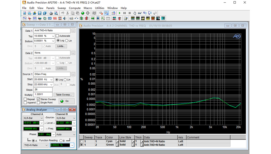Image resolution: width=271 pixels, height=154 pixels.
Task: Click the edit notepad pencil icon
Action: (x=126, y=18)
